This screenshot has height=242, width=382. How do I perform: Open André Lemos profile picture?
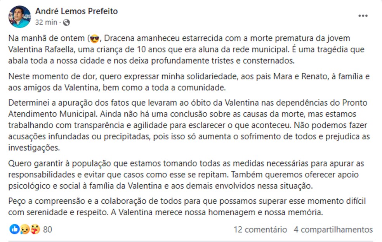click(19, 17)
